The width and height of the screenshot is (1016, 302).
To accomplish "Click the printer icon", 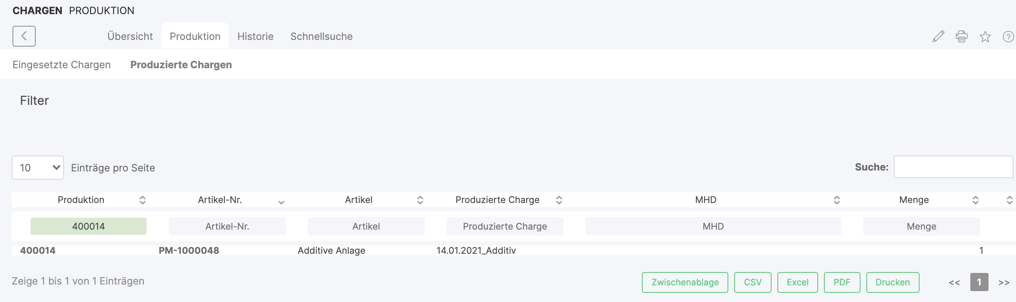I will 962,37.
